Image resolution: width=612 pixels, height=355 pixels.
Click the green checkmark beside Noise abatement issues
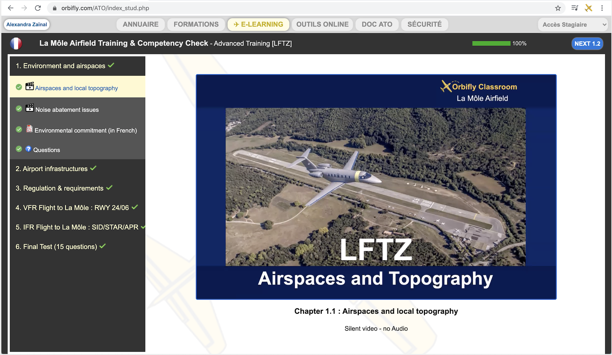19,109
